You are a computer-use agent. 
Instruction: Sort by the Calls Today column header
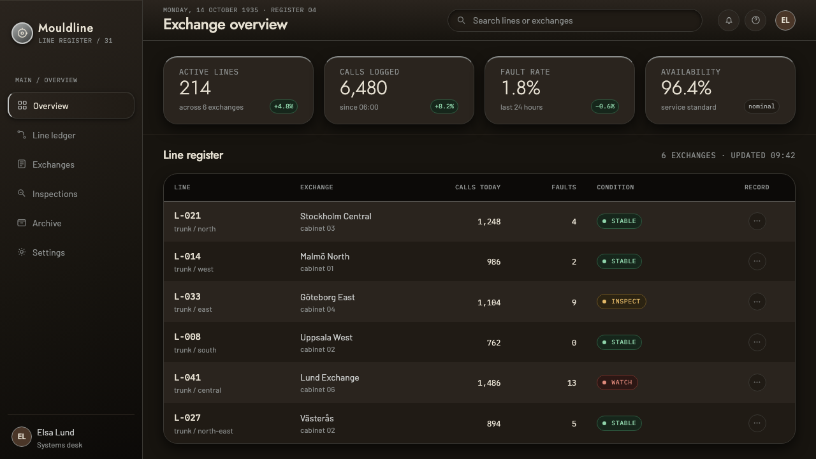coord(477,187)
